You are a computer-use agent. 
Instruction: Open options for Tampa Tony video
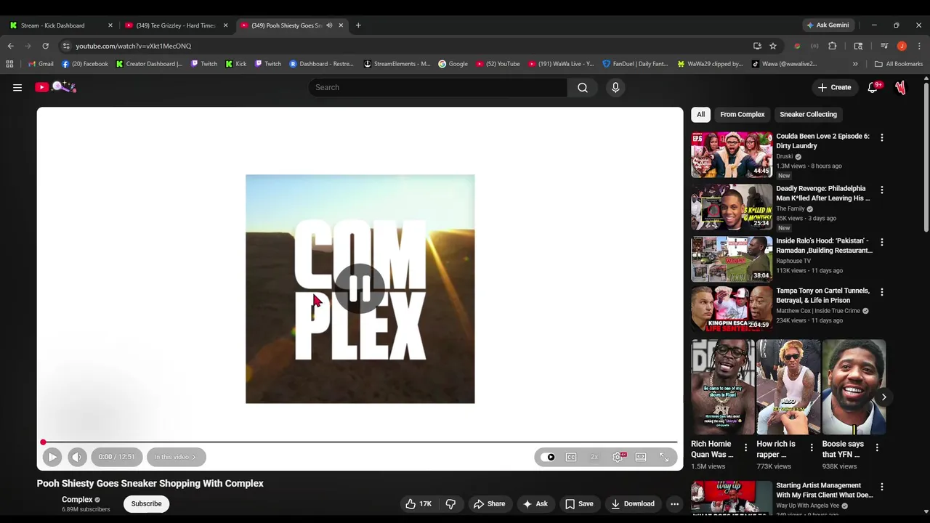point(882,292)
